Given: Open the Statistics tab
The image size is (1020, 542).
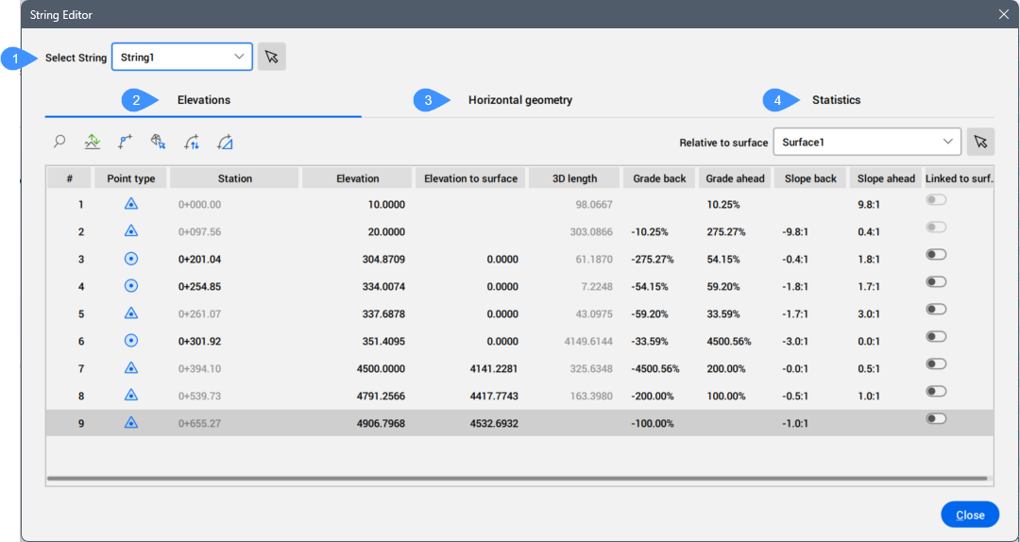Looking at the screenshot, I should coord(836,100).
